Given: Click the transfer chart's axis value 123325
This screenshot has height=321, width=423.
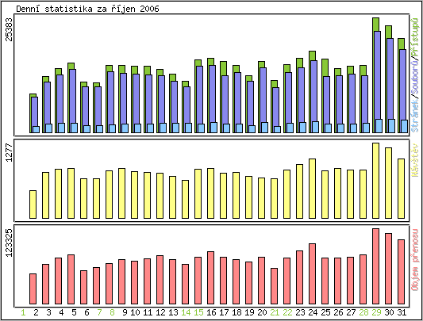Looking at the screenshot, I should (x=10, y=243).
